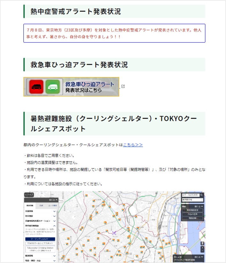Expand the 防災施設 section
Image resolution: width=226 pixels, height=263 pixels.
40,216
